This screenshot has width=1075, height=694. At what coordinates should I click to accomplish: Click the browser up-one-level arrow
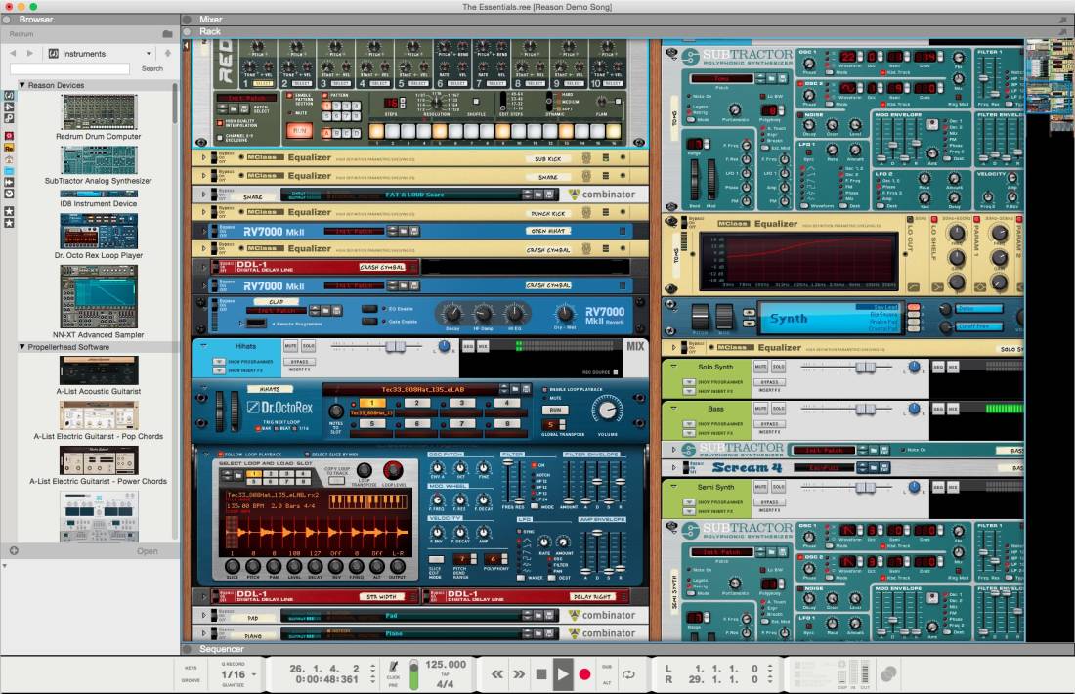tap(168, 54)
